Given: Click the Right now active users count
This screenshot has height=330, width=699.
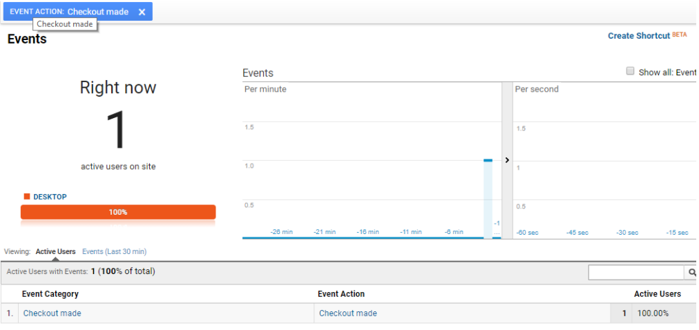Looking at the screenshot, I should [x=117, y=130].
